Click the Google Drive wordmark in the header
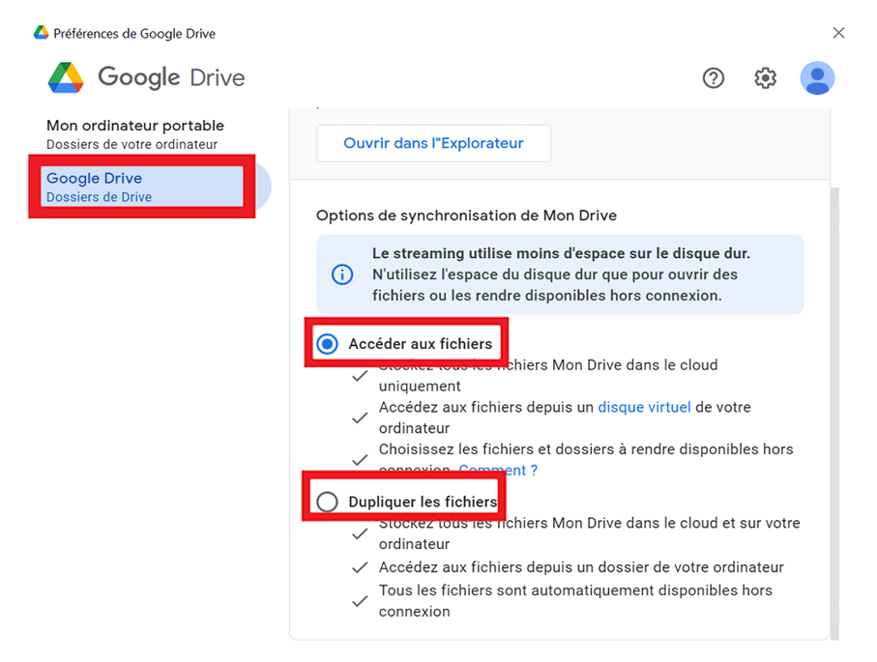The image size is (877, 662). (171, 77)
